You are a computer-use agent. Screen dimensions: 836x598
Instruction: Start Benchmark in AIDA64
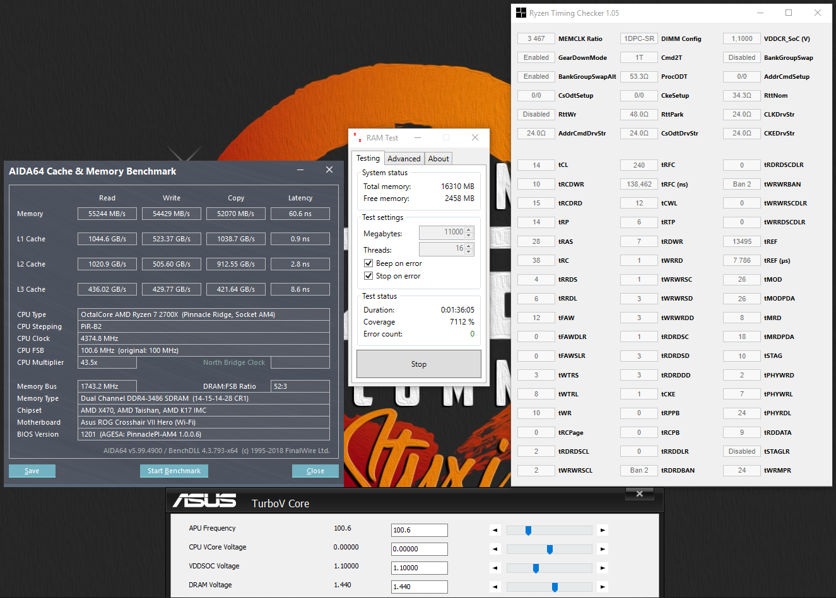174,471
